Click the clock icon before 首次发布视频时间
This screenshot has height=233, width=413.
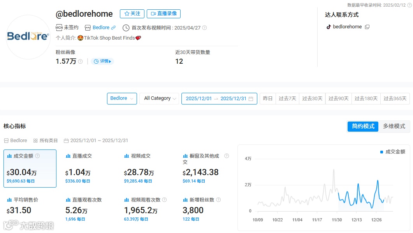click(x=126, y=28)
